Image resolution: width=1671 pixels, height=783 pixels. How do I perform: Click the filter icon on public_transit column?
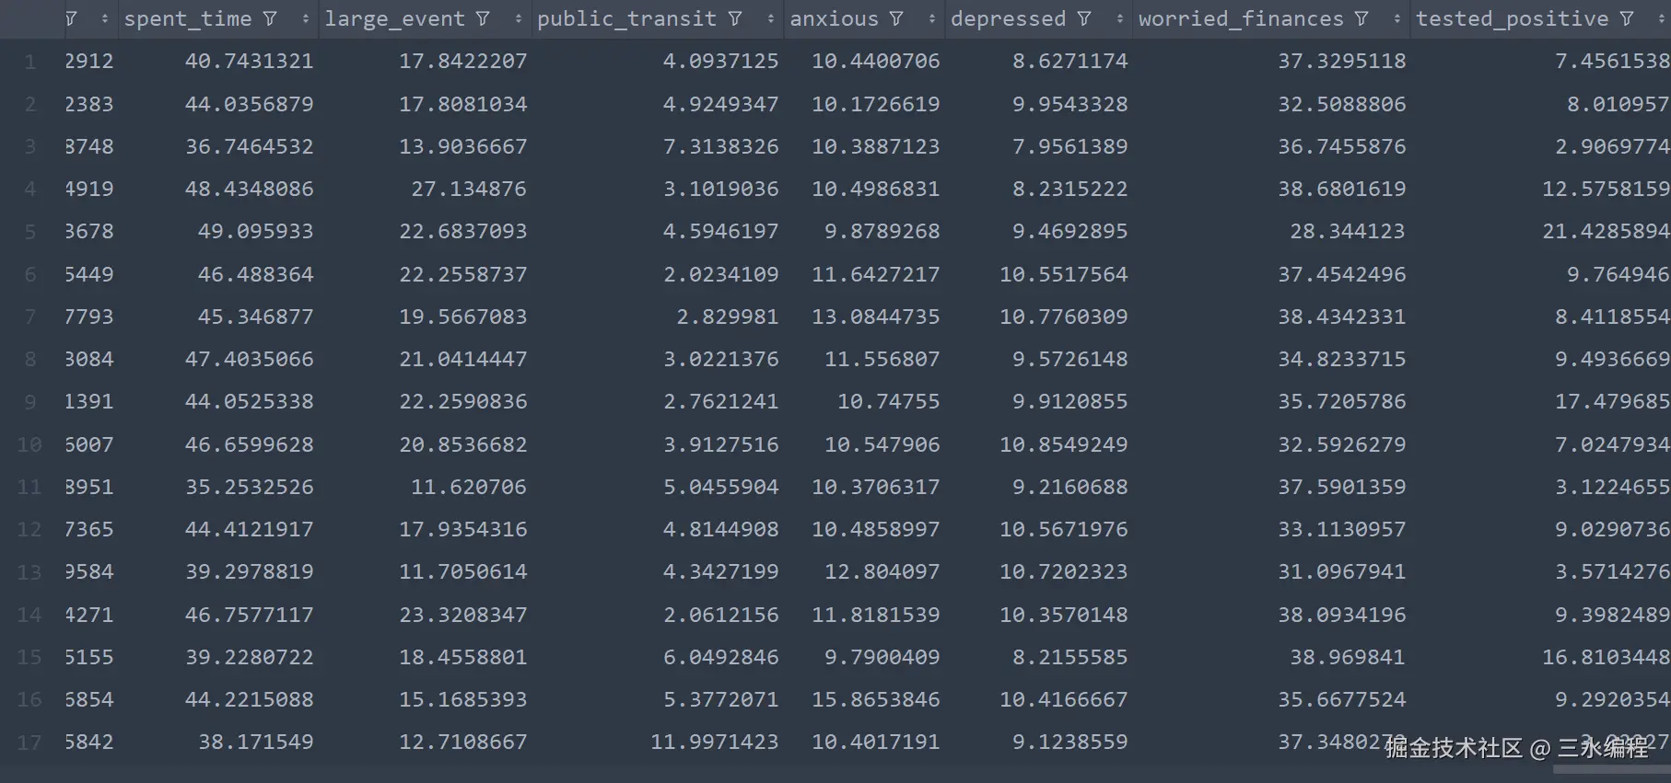click(x=735, y=18)
